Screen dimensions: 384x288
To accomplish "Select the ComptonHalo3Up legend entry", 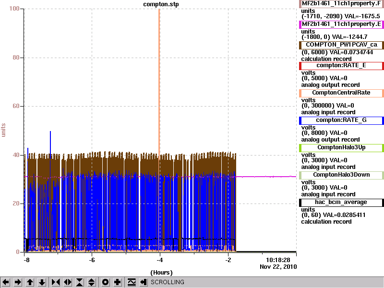I will [x=341, y=148].
